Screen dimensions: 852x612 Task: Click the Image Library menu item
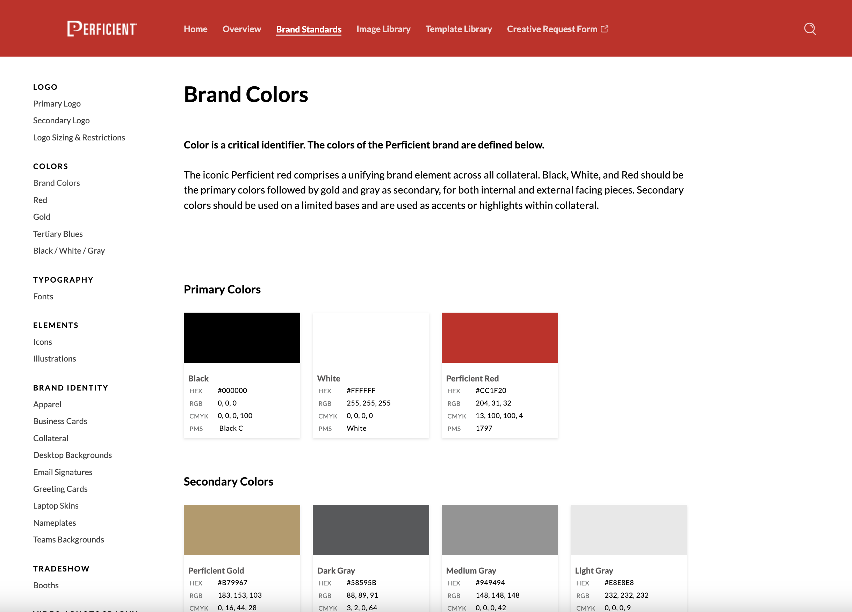[384, 28]
